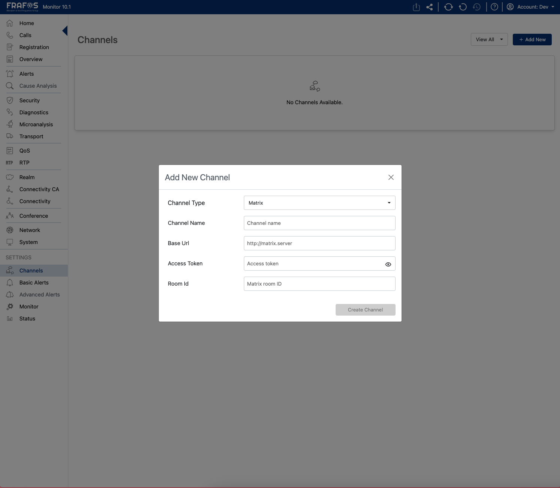Click the Overview sidebar icon
Screen dimensions: 560x488
click(x=10, y=59)
